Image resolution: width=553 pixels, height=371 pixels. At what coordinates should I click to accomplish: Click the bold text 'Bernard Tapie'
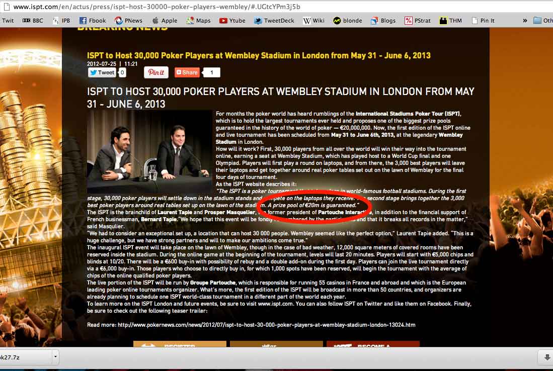[x=159, y=219]
